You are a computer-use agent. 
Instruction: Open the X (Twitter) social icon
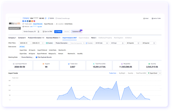(30, 21)
